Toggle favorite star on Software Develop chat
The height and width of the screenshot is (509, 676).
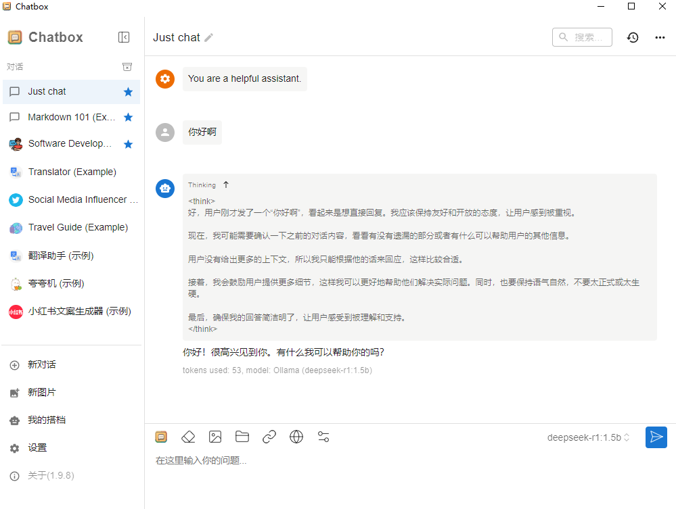coord(128,143)
